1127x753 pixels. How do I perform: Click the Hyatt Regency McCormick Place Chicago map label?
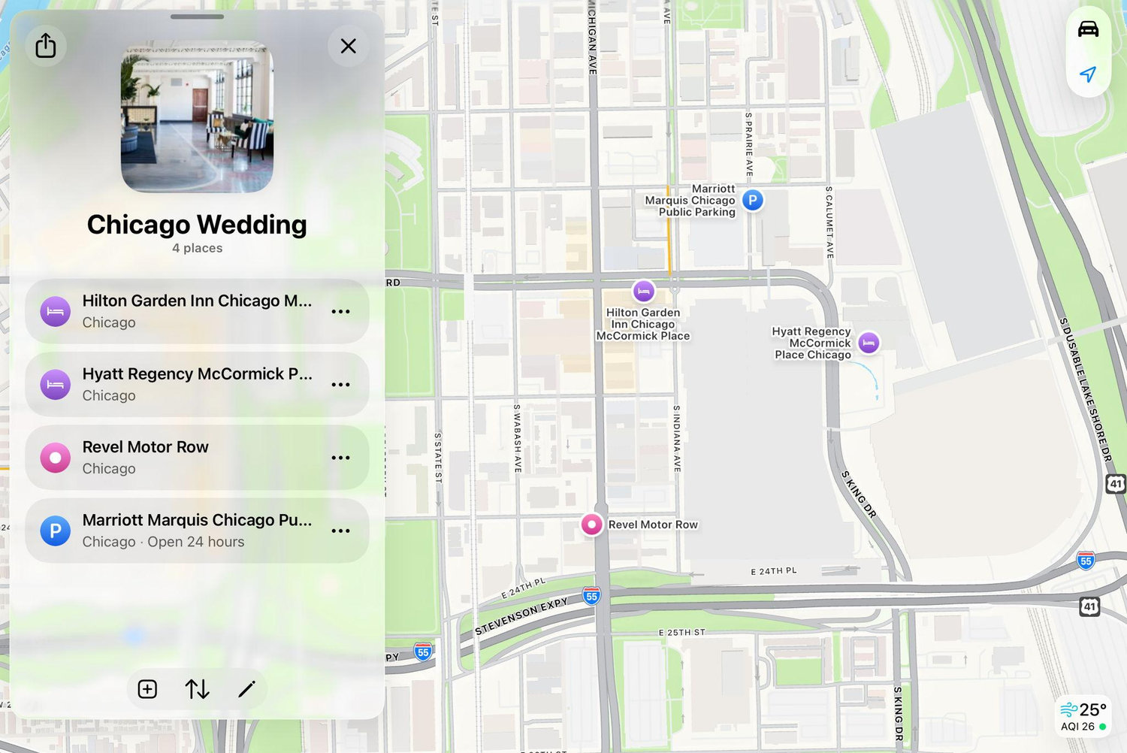point(813,343)
